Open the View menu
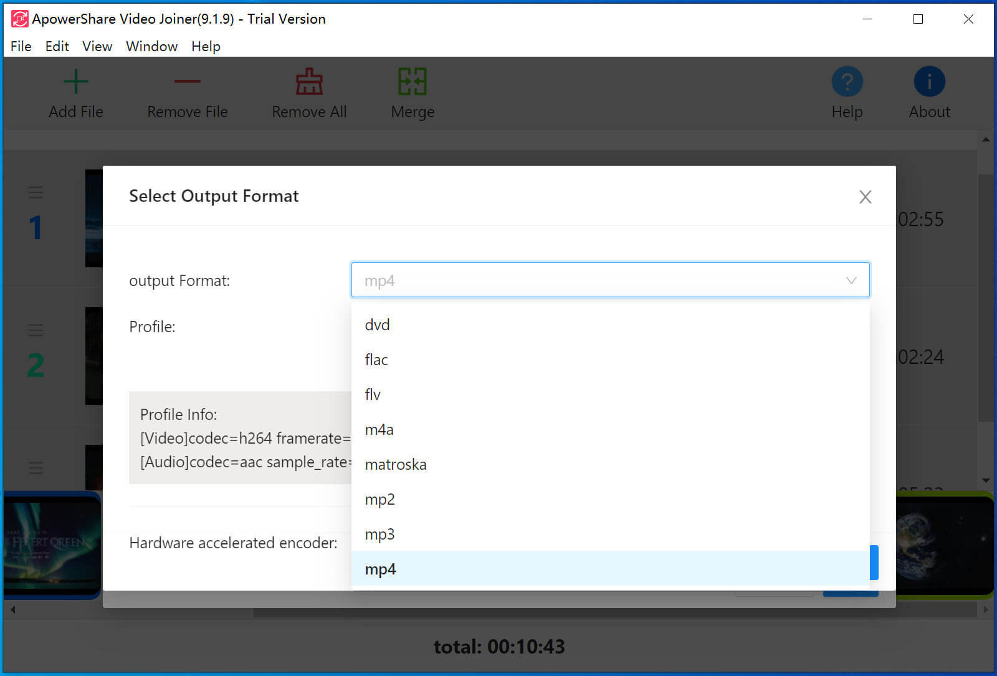Screen dimensions: 997x676 (x=97, y=46)
